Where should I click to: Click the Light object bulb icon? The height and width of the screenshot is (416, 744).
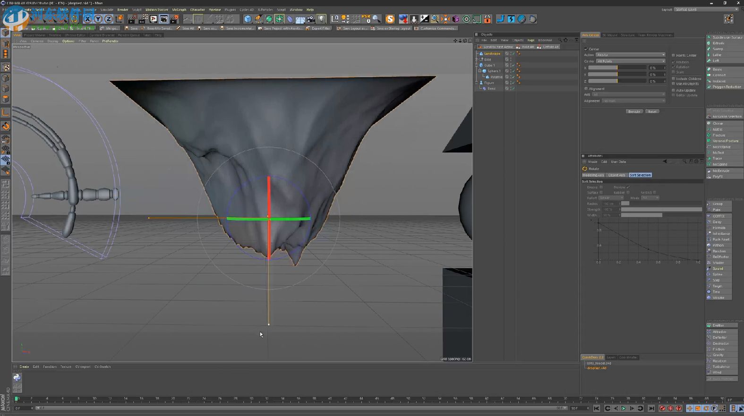(x=322, y=19)
